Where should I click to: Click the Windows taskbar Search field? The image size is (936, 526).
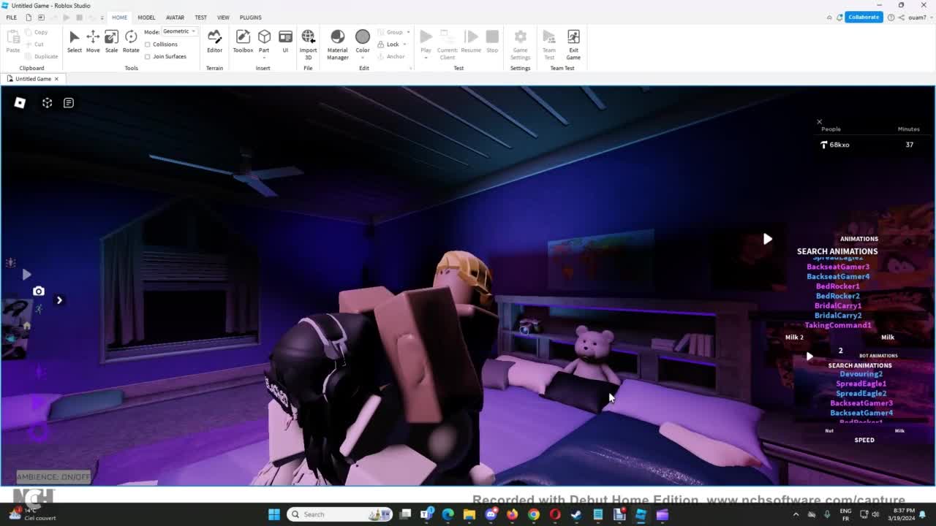(340, 514)
